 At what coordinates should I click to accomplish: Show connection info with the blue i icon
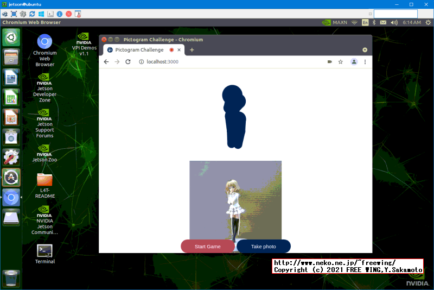(60, 14)
